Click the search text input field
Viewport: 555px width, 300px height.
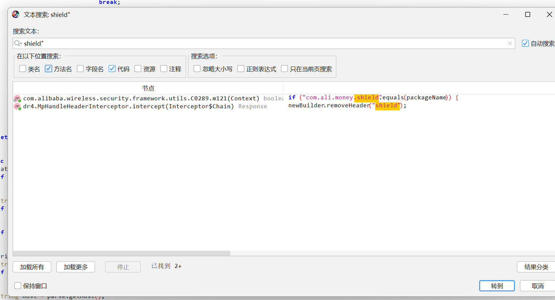coord(264,43)
